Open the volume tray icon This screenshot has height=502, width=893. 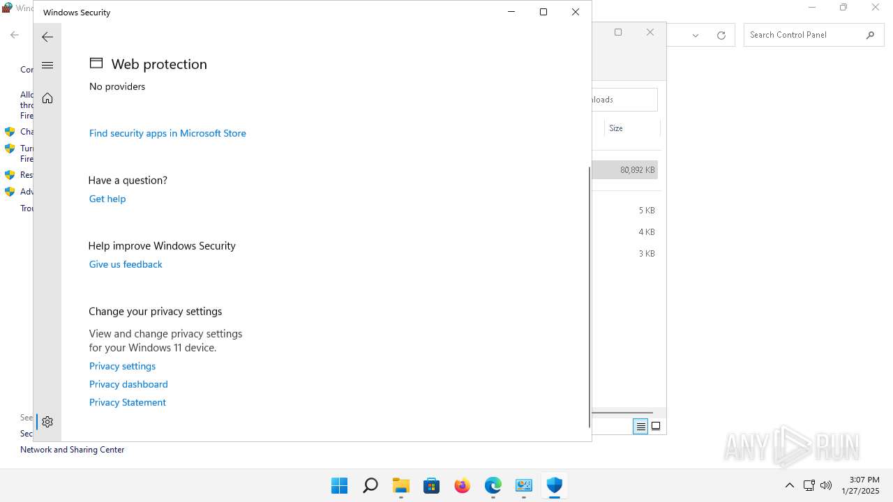826,485
